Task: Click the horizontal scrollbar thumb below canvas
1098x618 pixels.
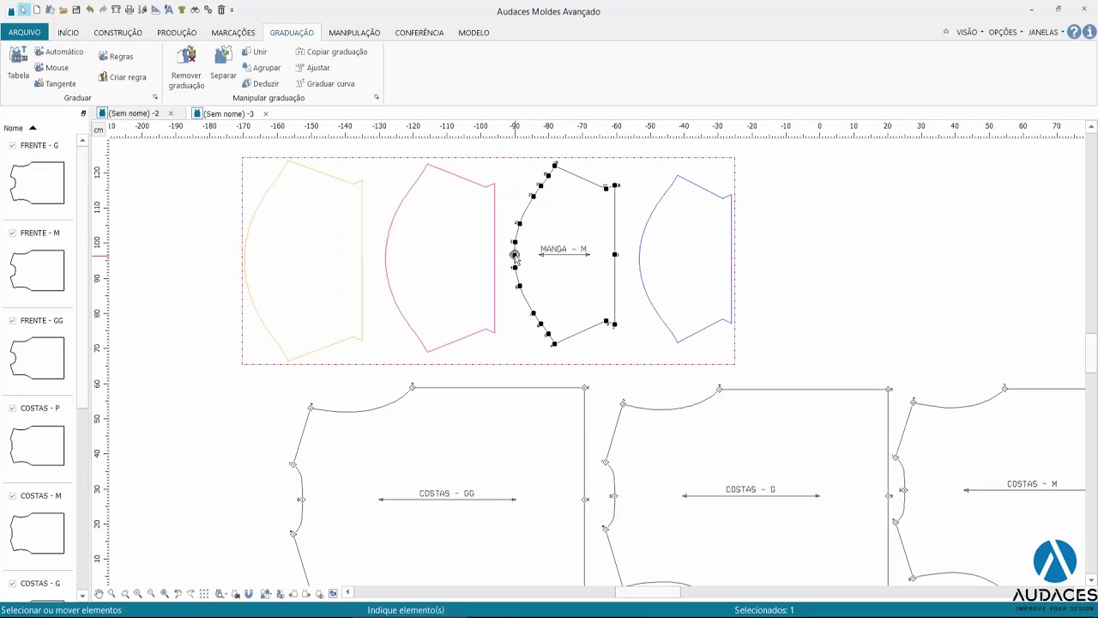Action: coord(648,591)
